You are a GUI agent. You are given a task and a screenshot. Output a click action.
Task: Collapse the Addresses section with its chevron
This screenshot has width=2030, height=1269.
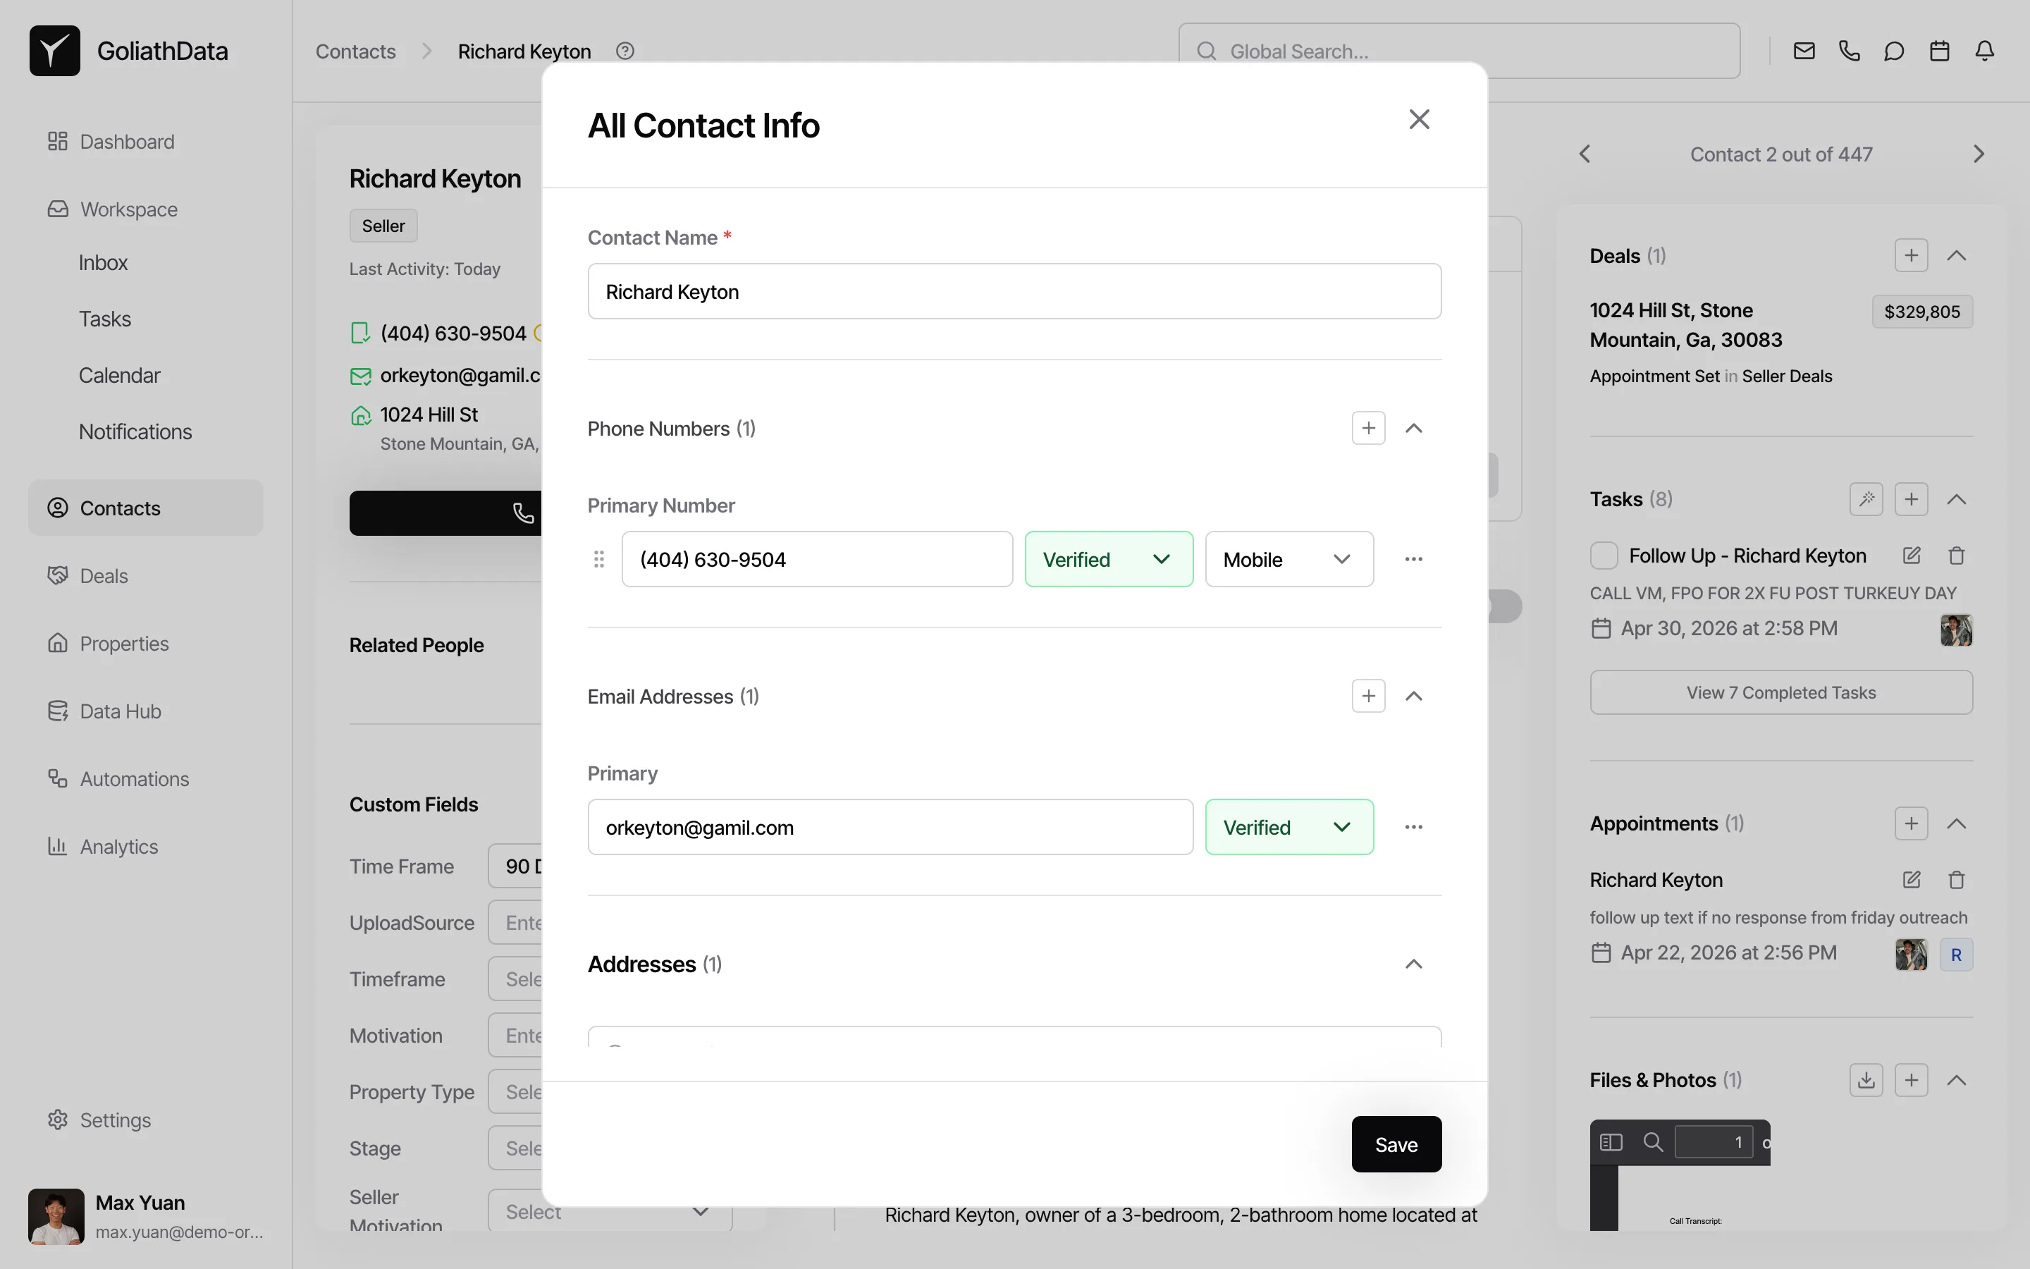[1414, 964]
